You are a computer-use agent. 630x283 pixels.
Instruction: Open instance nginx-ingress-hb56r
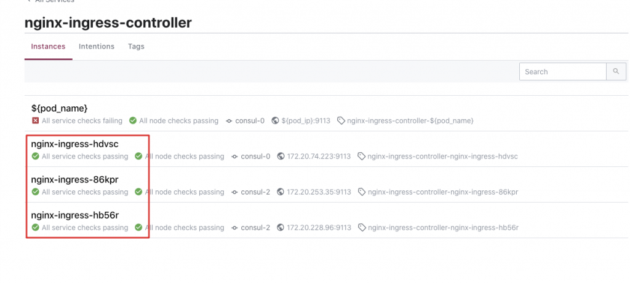75,215
